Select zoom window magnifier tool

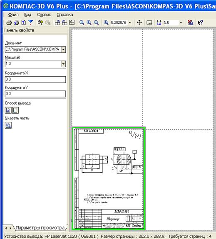82,22
